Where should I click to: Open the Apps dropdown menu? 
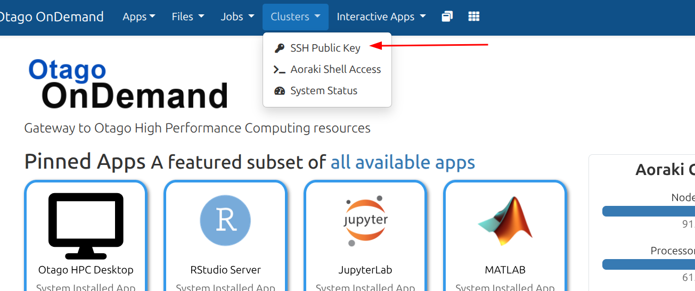tap(139, 16)
